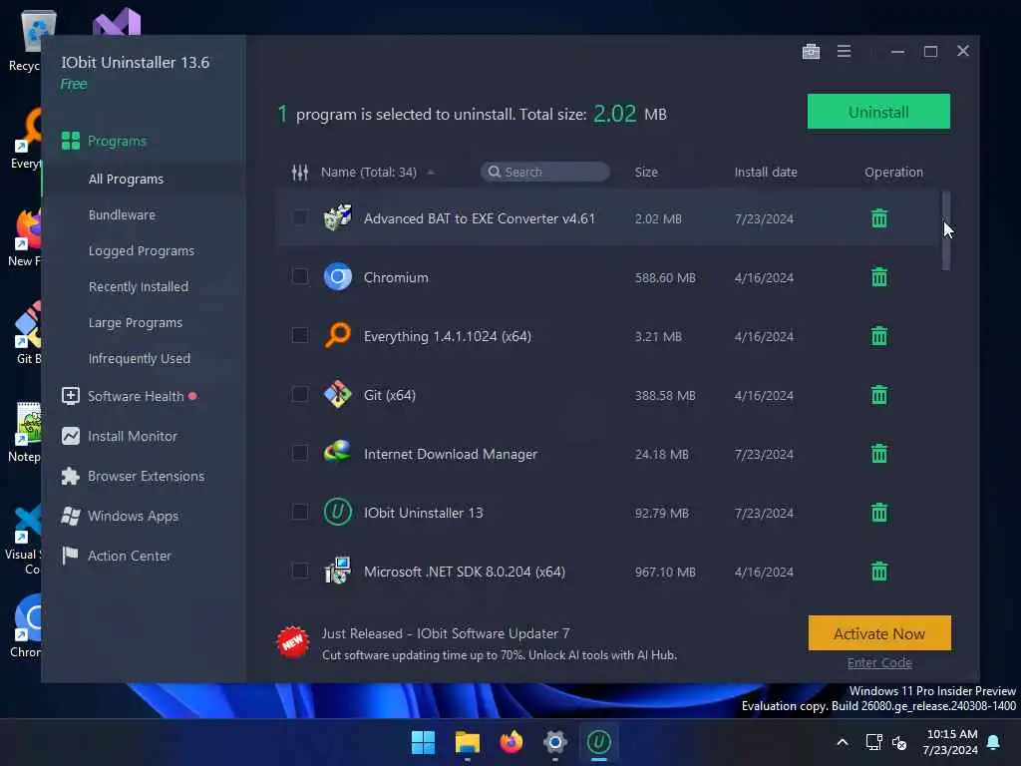This screenshot has height=766, width=1021.
Task: Open Windows Start menu on taskbar
Action: pos(423,742)
